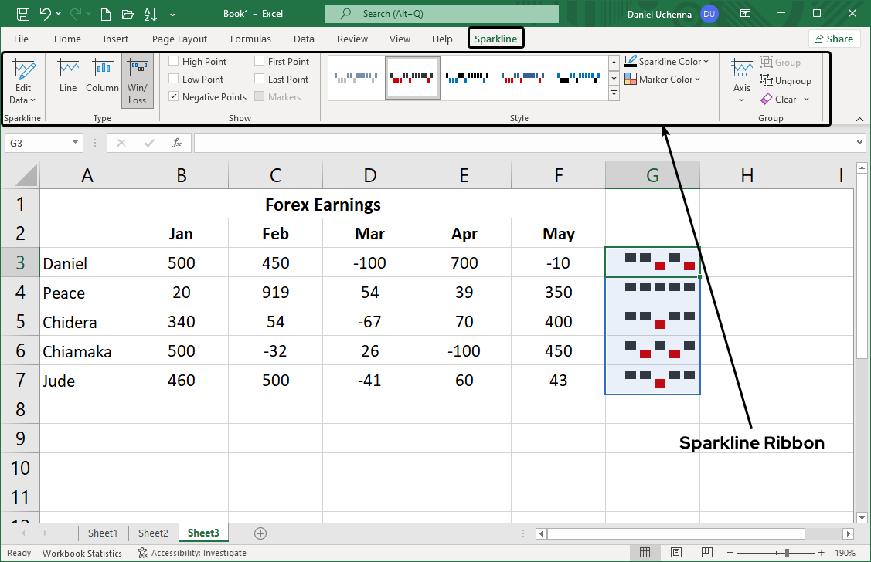The image size is (871, 562).
Task: Open the Axis options
Action: point(741,81)
